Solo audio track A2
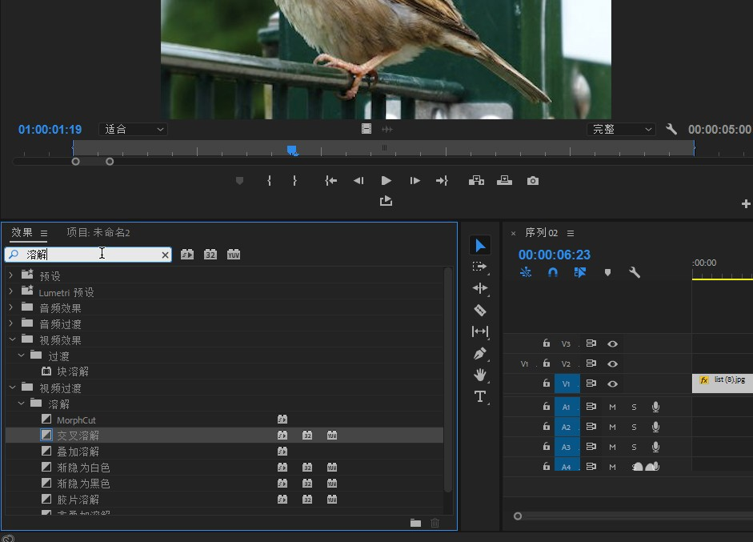 [634, 428]
